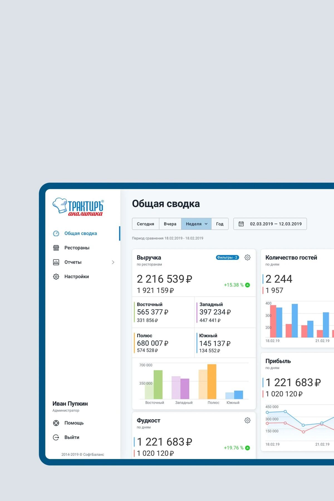Open Фудкост card settings gear
The image size is (334, 501).
coord(247,420)
